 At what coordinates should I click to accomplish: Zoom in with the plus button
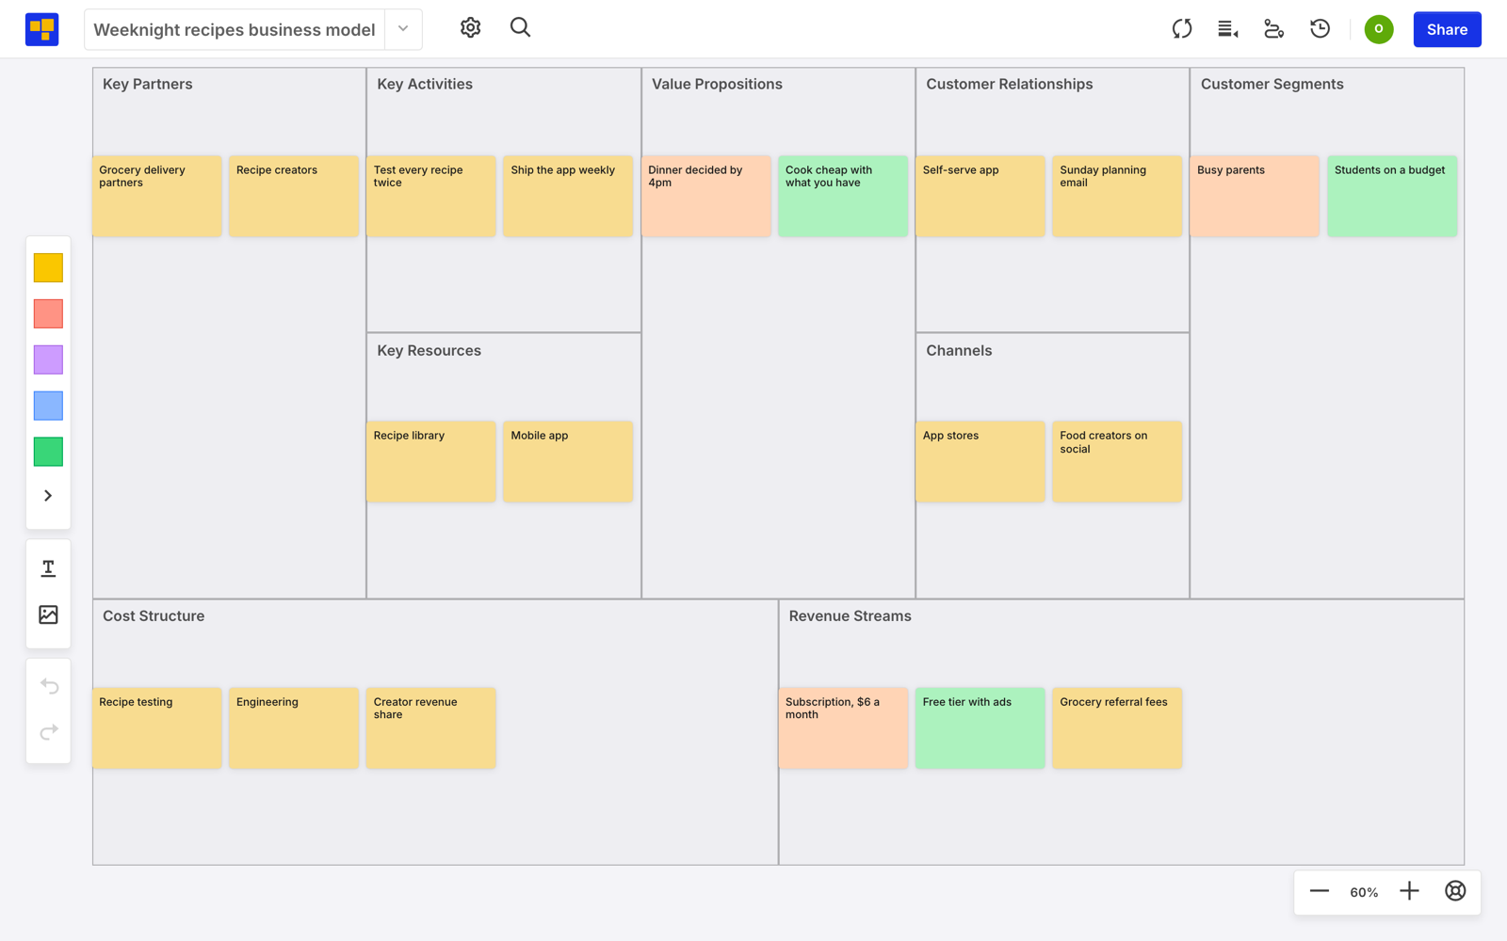[x=1409, y=891]
